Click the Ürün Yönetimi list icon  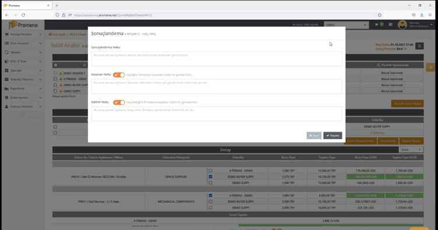coord(6,43)
